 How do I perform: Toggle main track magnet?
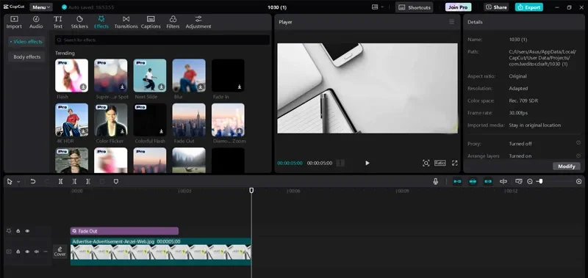point(457,181)
